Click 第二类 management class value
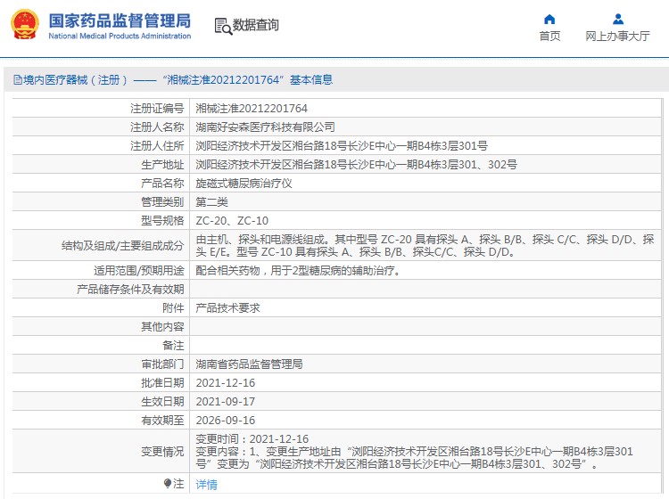 point(212,202)
